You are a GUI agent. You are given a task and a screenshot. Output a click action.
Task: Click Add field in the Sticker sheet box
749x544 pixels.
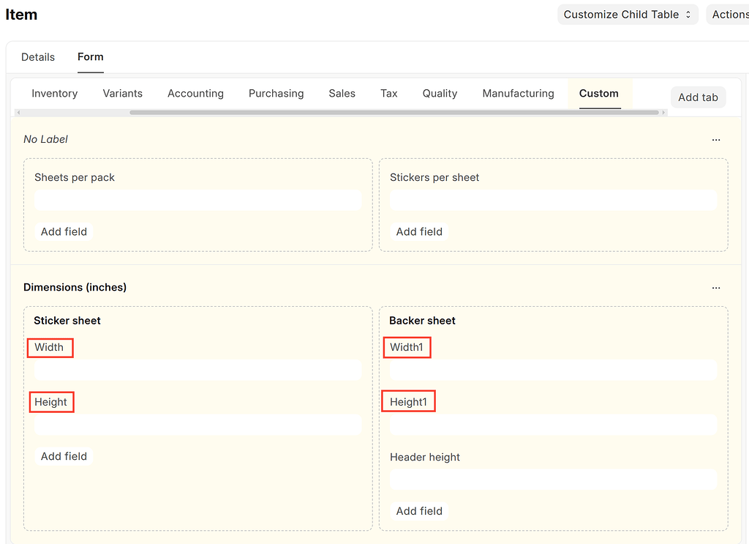pos(64,455)
